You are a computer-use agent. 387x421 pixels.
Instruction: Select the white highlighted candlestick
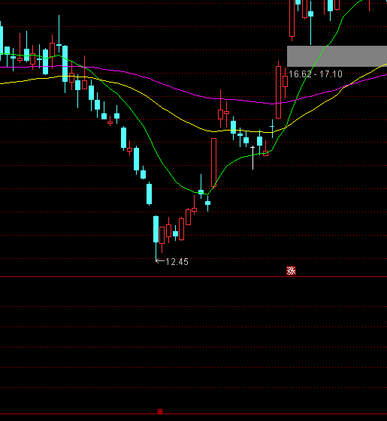(x=252, y=158)
